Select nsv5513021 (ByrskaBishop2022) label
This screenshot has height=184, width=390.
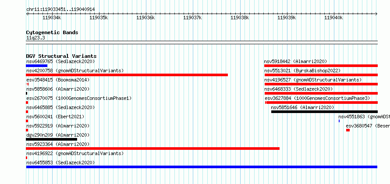(302, 71)
